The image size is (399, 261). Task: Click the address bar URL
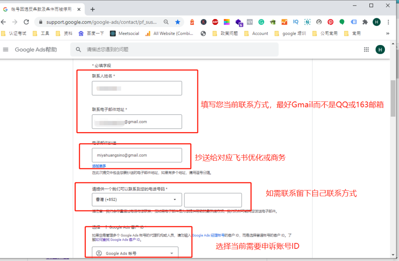coord(101,22)
